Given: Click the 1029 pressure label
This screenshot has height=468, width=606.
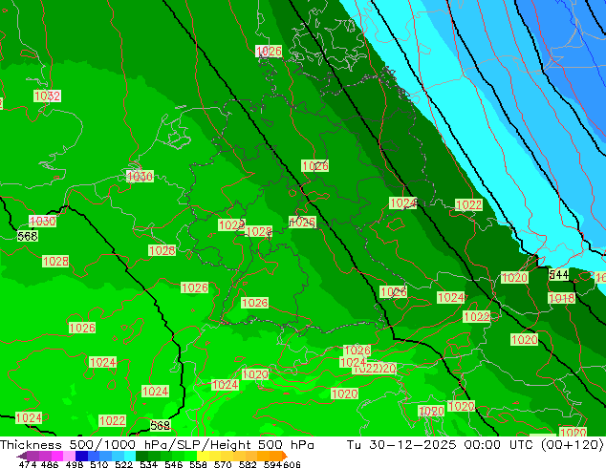Looking at the screenshot, I should tap(231, 225).
